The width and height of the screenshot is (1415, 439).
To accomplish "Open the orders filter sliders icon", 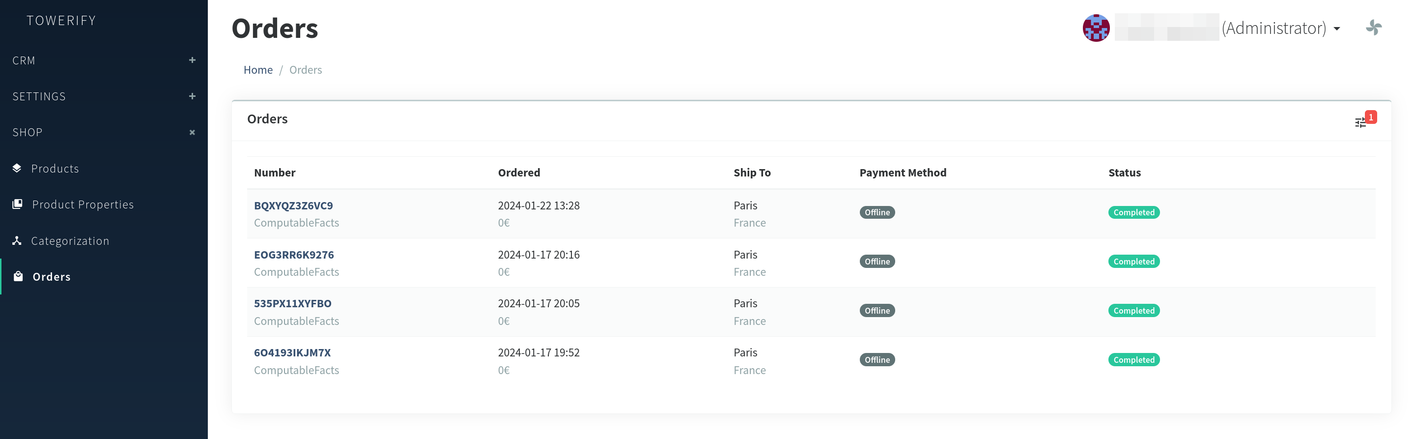I will [1360, 122].
